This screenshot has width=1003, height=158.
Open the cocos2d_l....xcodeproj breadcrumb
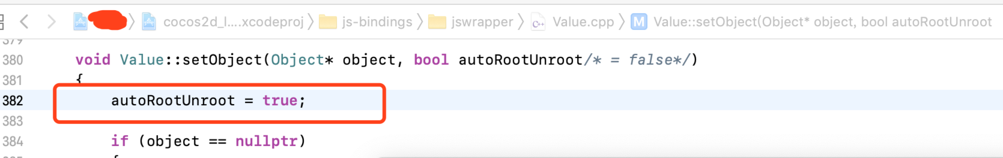(233, 22)
